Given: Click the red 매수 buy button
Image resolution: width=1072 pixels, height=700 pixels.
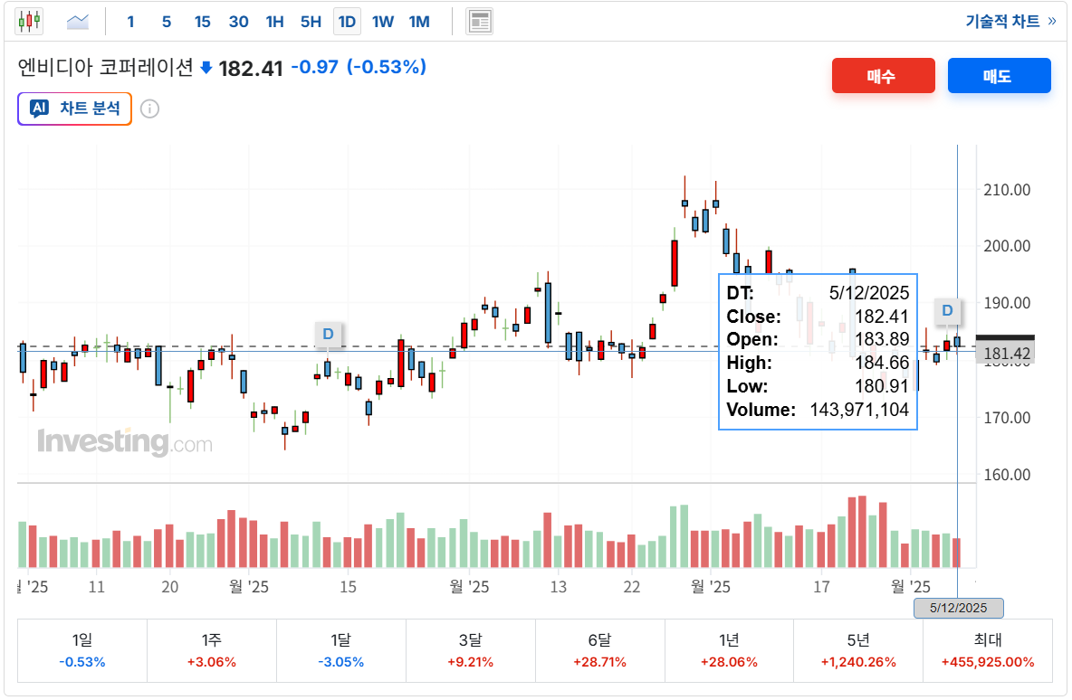Looking at the screenshot, I should pos(884,75).
